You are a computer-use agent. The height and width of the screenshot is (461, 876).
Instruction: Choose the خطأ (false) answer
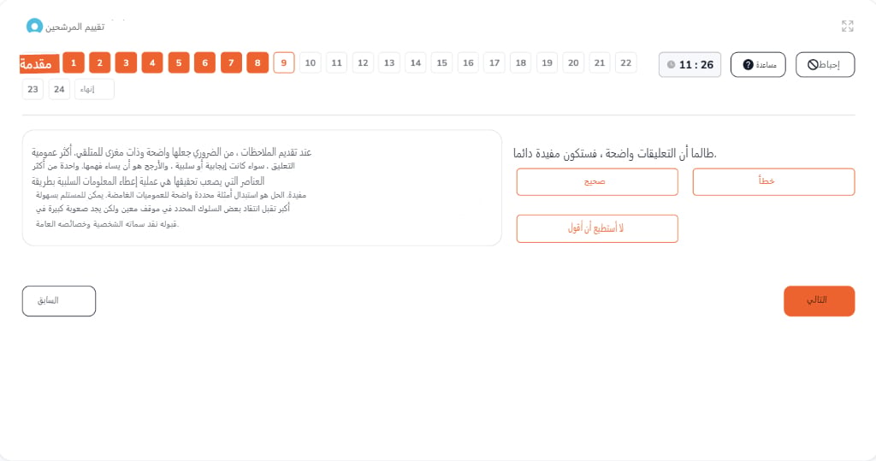773,182
